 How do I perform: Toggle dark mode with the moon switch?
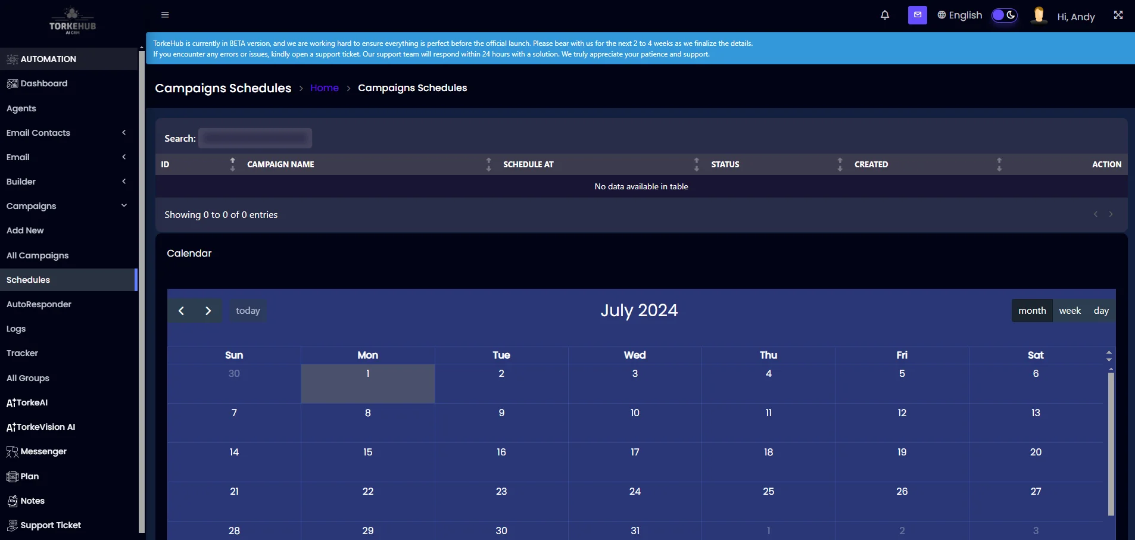1005,15
